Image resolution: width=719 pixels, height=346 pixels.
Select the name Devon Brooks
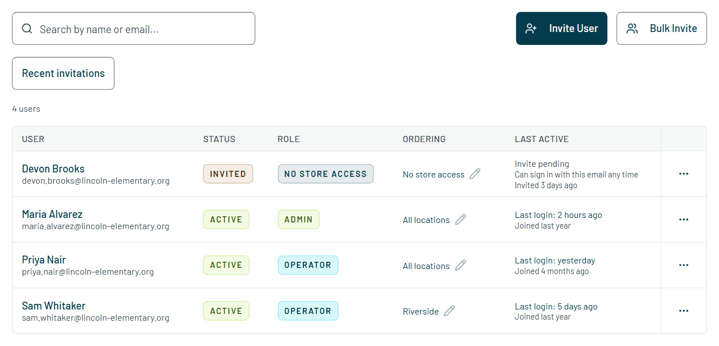[x=53, y=169]
